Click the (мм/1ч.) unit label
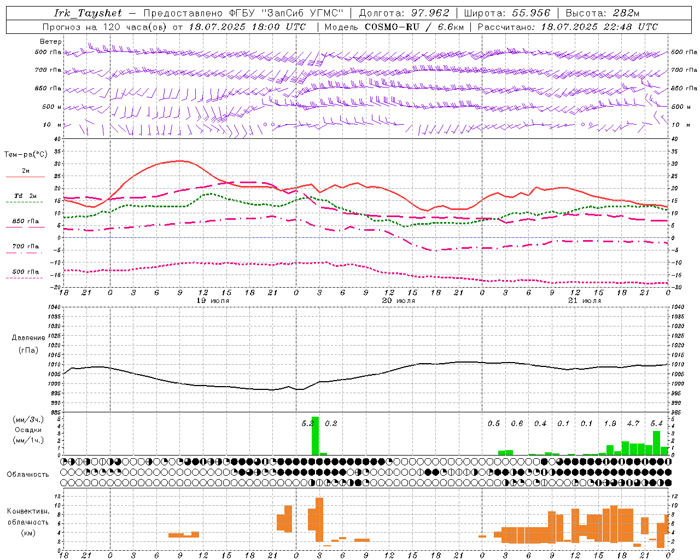 [28, 440]
